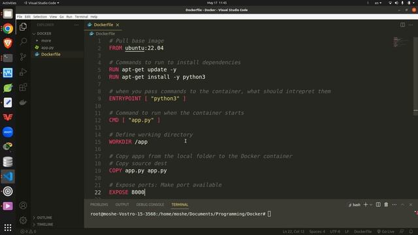This screenshot has width=418, height=235.
Task: Open the Selection menu
Action: point(40,17)
